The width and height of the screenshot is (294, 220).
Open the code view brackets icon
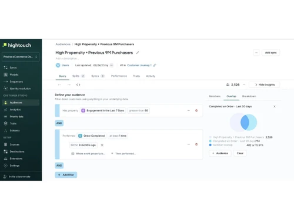pyautogui.click(x=78, y=84)
